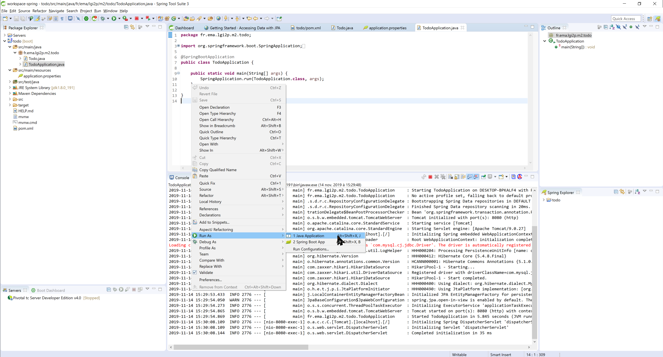This screenshot has width=663, height=357.
Task: Open the Refactor menu in the menu bar
Action: 39,11
